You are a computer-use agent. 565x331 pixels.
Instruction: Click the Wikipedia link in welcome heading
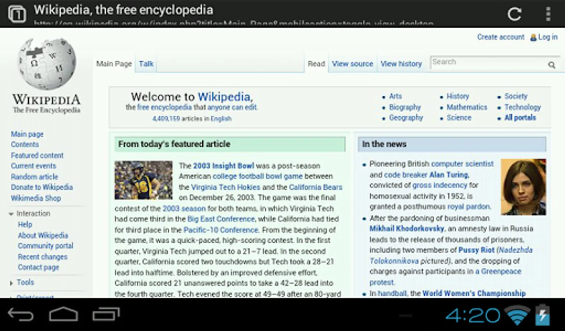224,97
